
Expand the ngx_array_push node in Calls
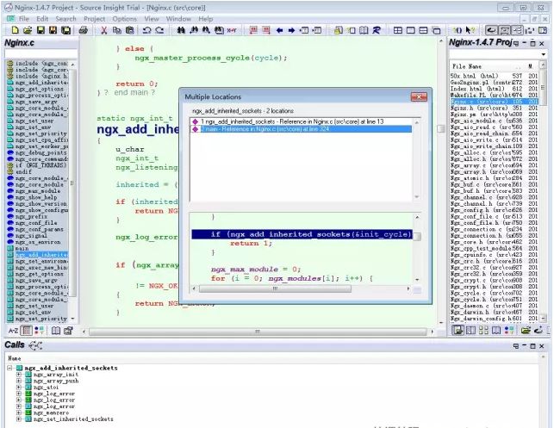click(19, 381)
